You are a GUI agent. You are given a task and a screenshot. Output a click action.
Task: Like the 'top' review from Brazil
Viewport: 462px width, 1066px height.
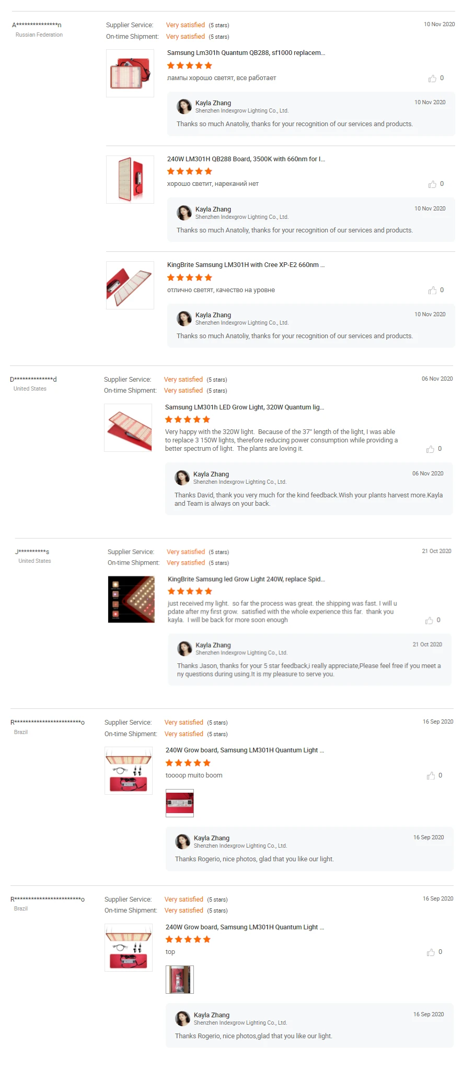tap(431, 952)
